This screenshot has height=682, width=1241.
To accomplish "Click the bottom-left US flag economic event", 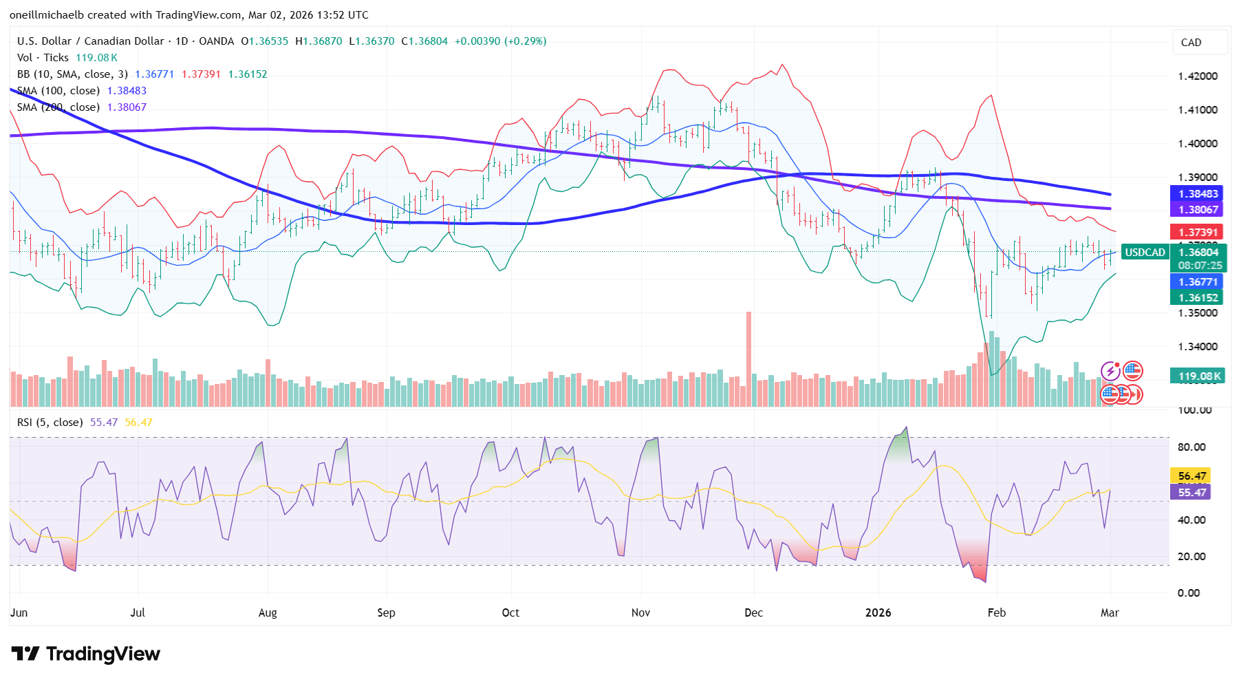I will tap(1109, 394).
